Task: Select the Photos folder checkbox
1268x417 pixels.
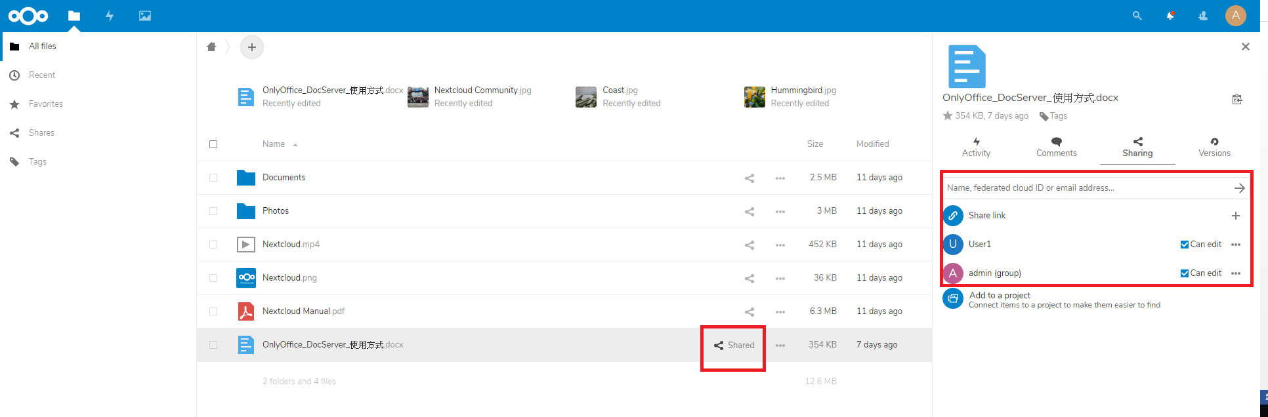Action: click(213, 211)
